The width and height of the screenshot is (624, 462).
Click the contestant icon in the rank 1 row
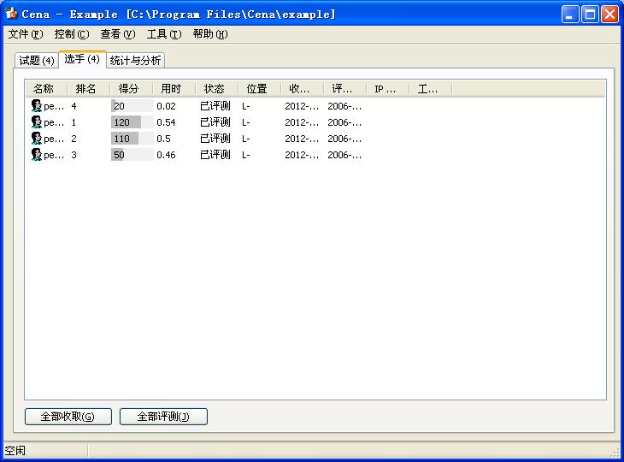point(37,122)
